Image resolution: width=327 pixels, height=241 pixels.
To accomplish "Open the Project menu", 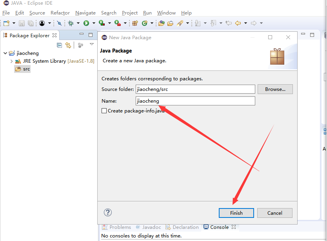I will (130, 13).
